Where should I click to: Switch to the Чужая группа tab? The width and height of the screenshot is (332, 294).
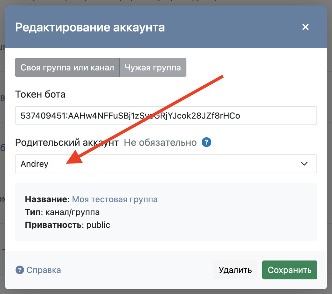153,67
